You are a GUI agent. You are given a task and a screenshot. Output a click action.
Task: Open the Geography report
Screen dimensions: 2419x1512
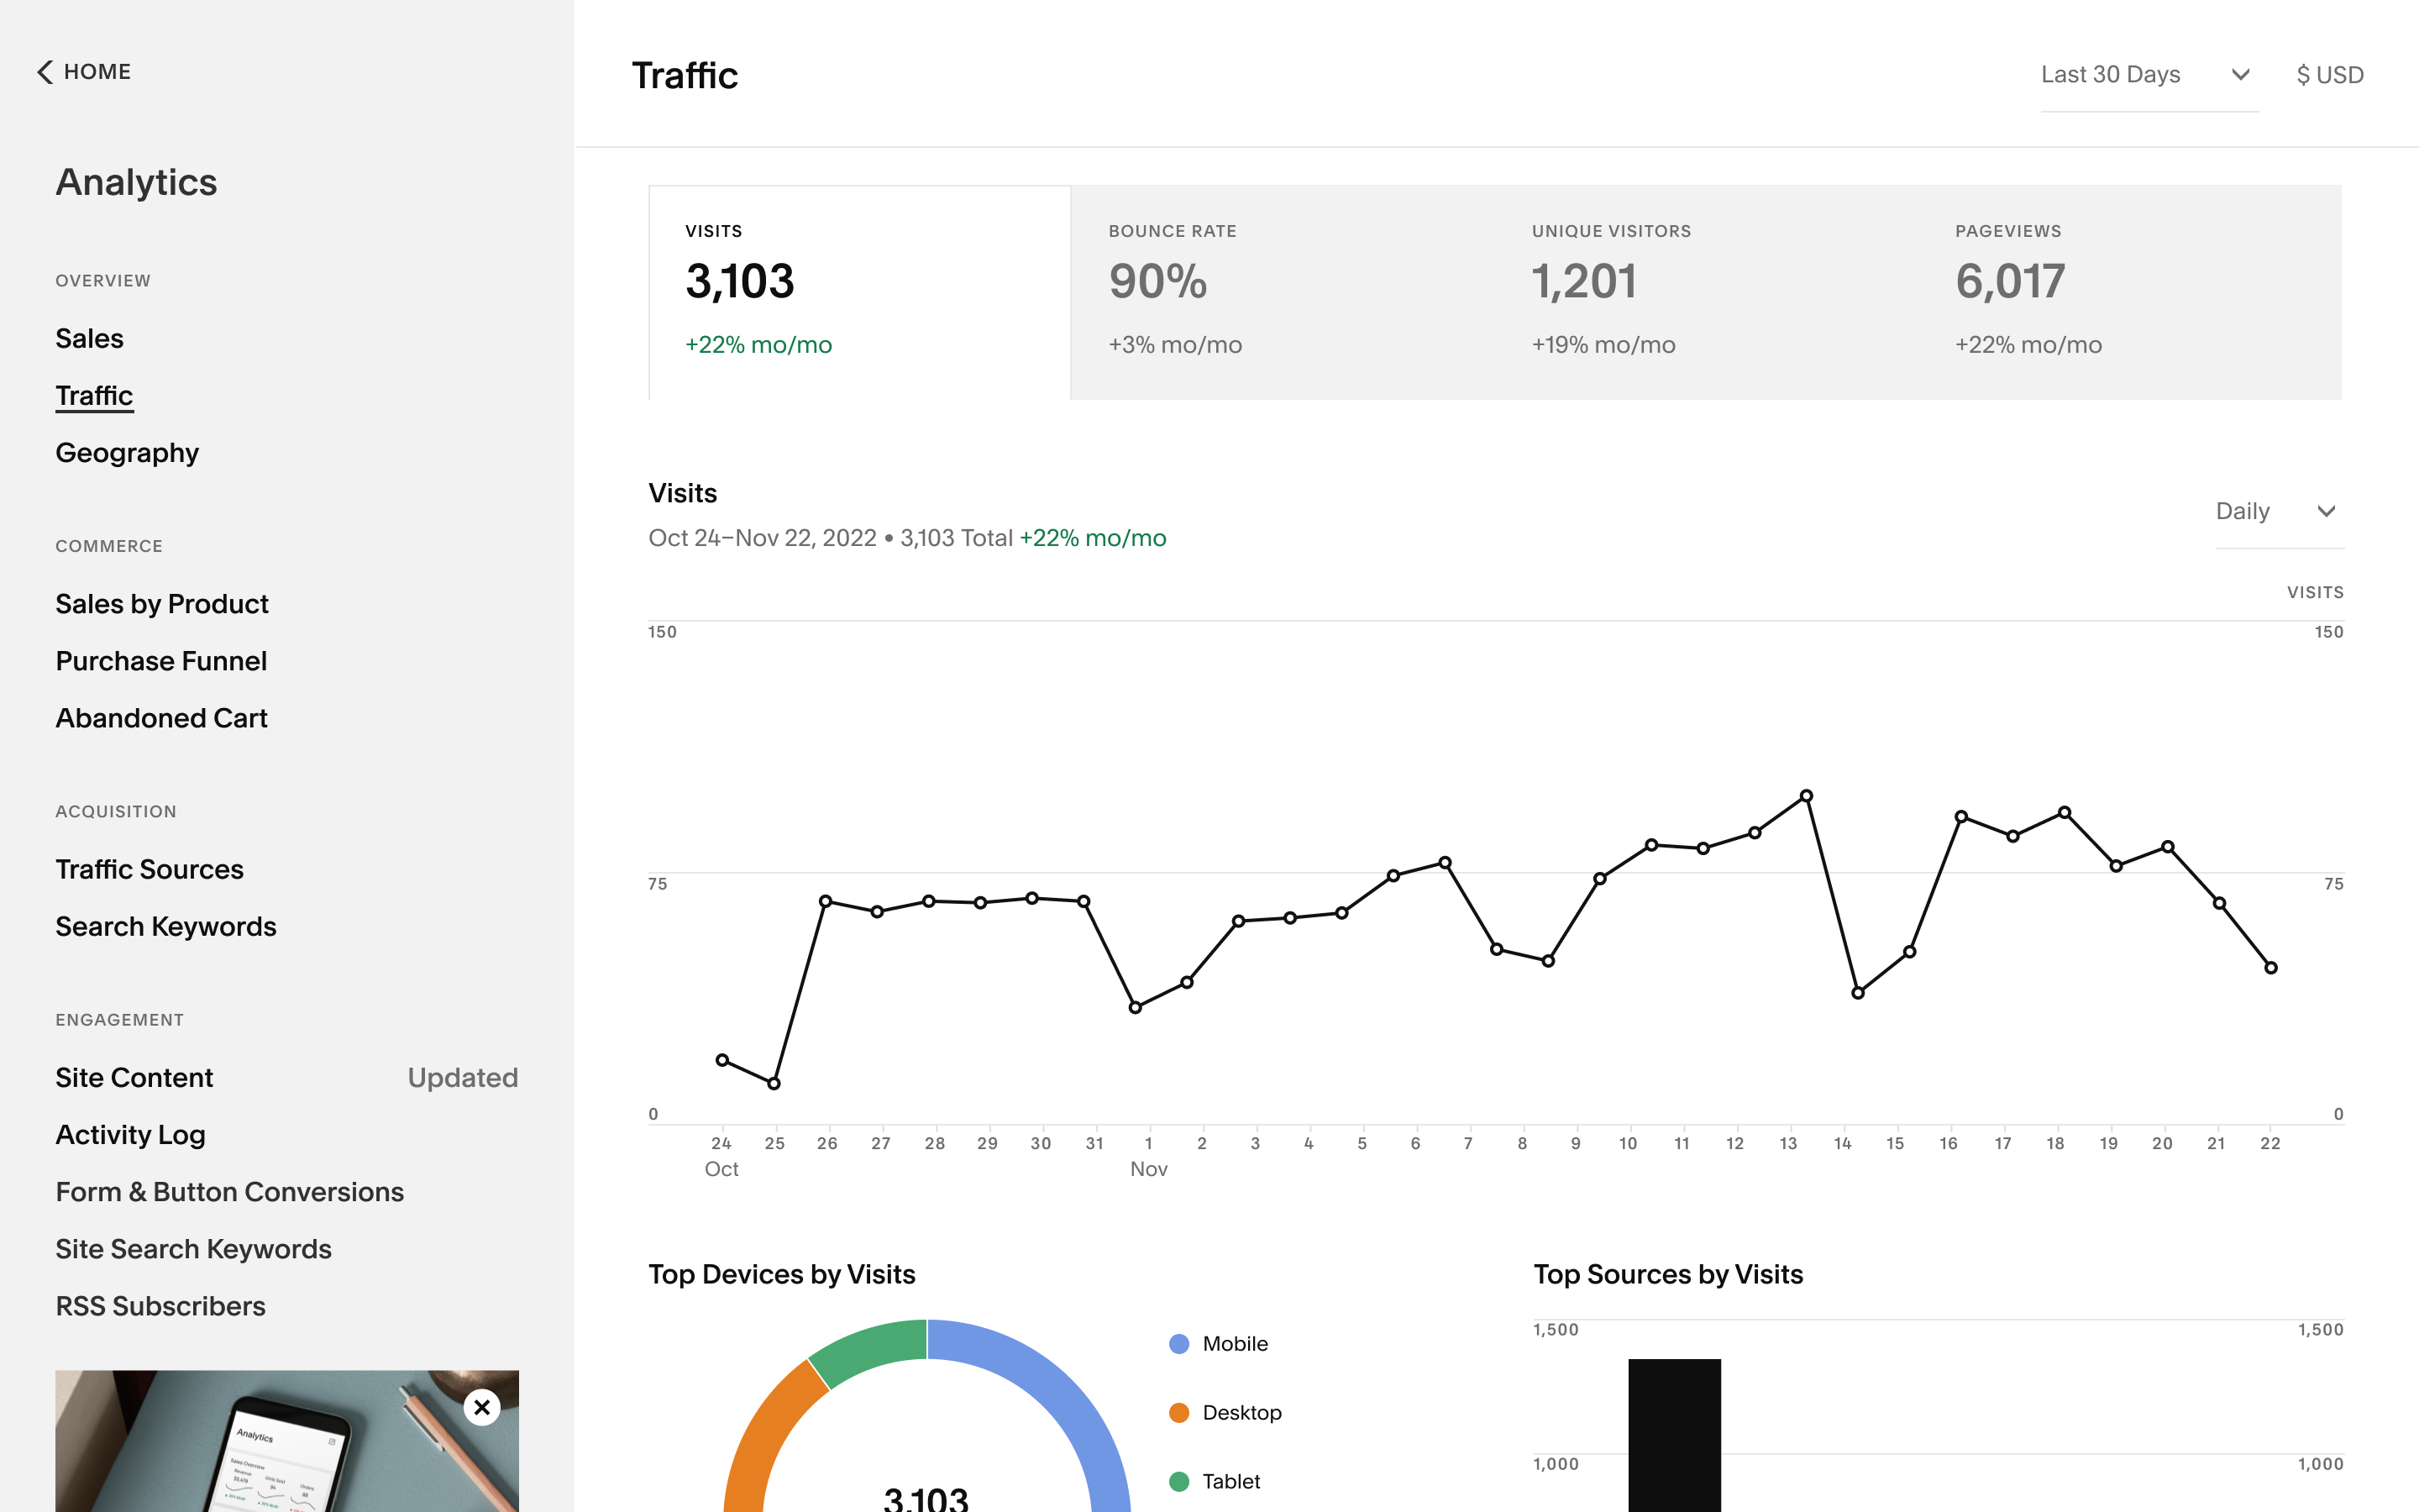[x=127, y=453]
